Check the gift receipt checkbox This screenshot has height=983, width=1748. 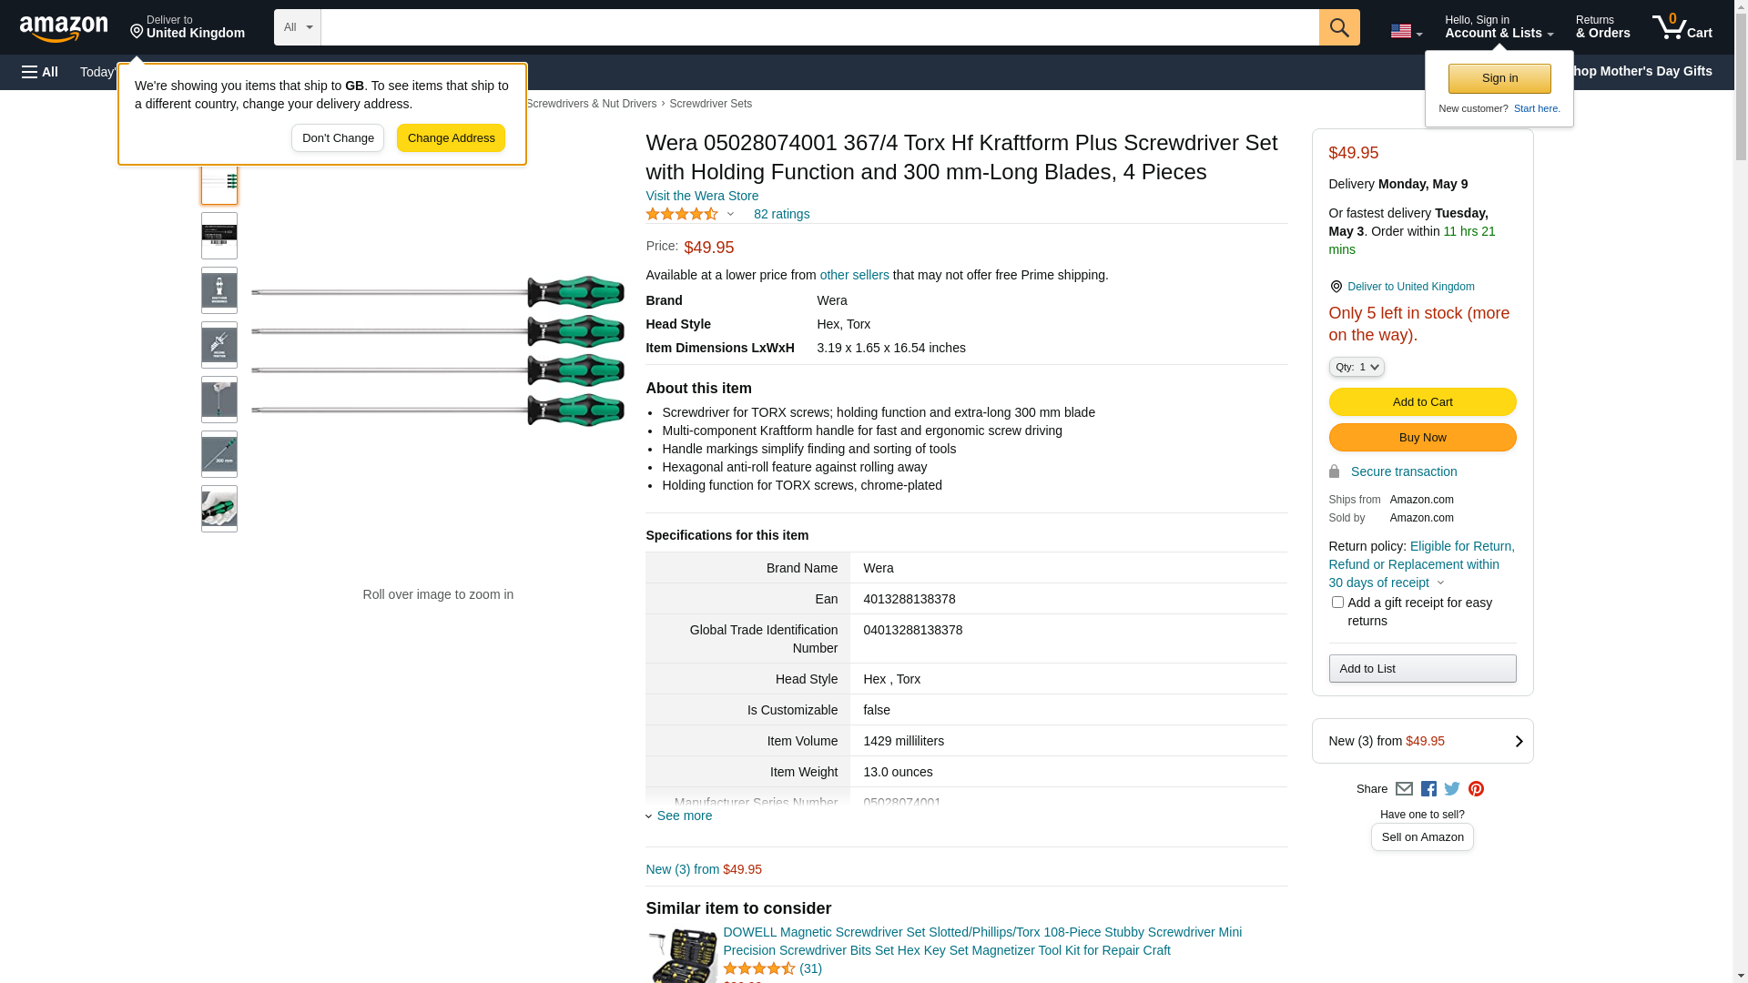point(1337,603)
